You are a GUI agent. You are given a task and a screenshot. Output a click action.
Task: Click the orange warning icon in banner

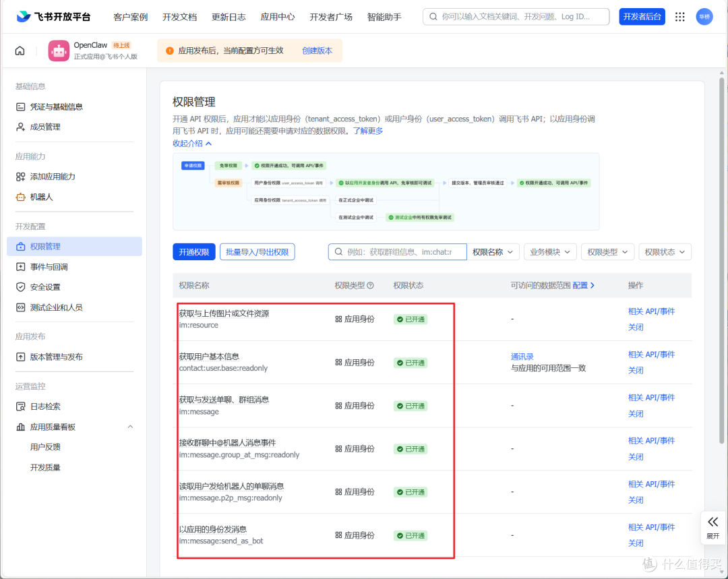click(x=169, y=51)
